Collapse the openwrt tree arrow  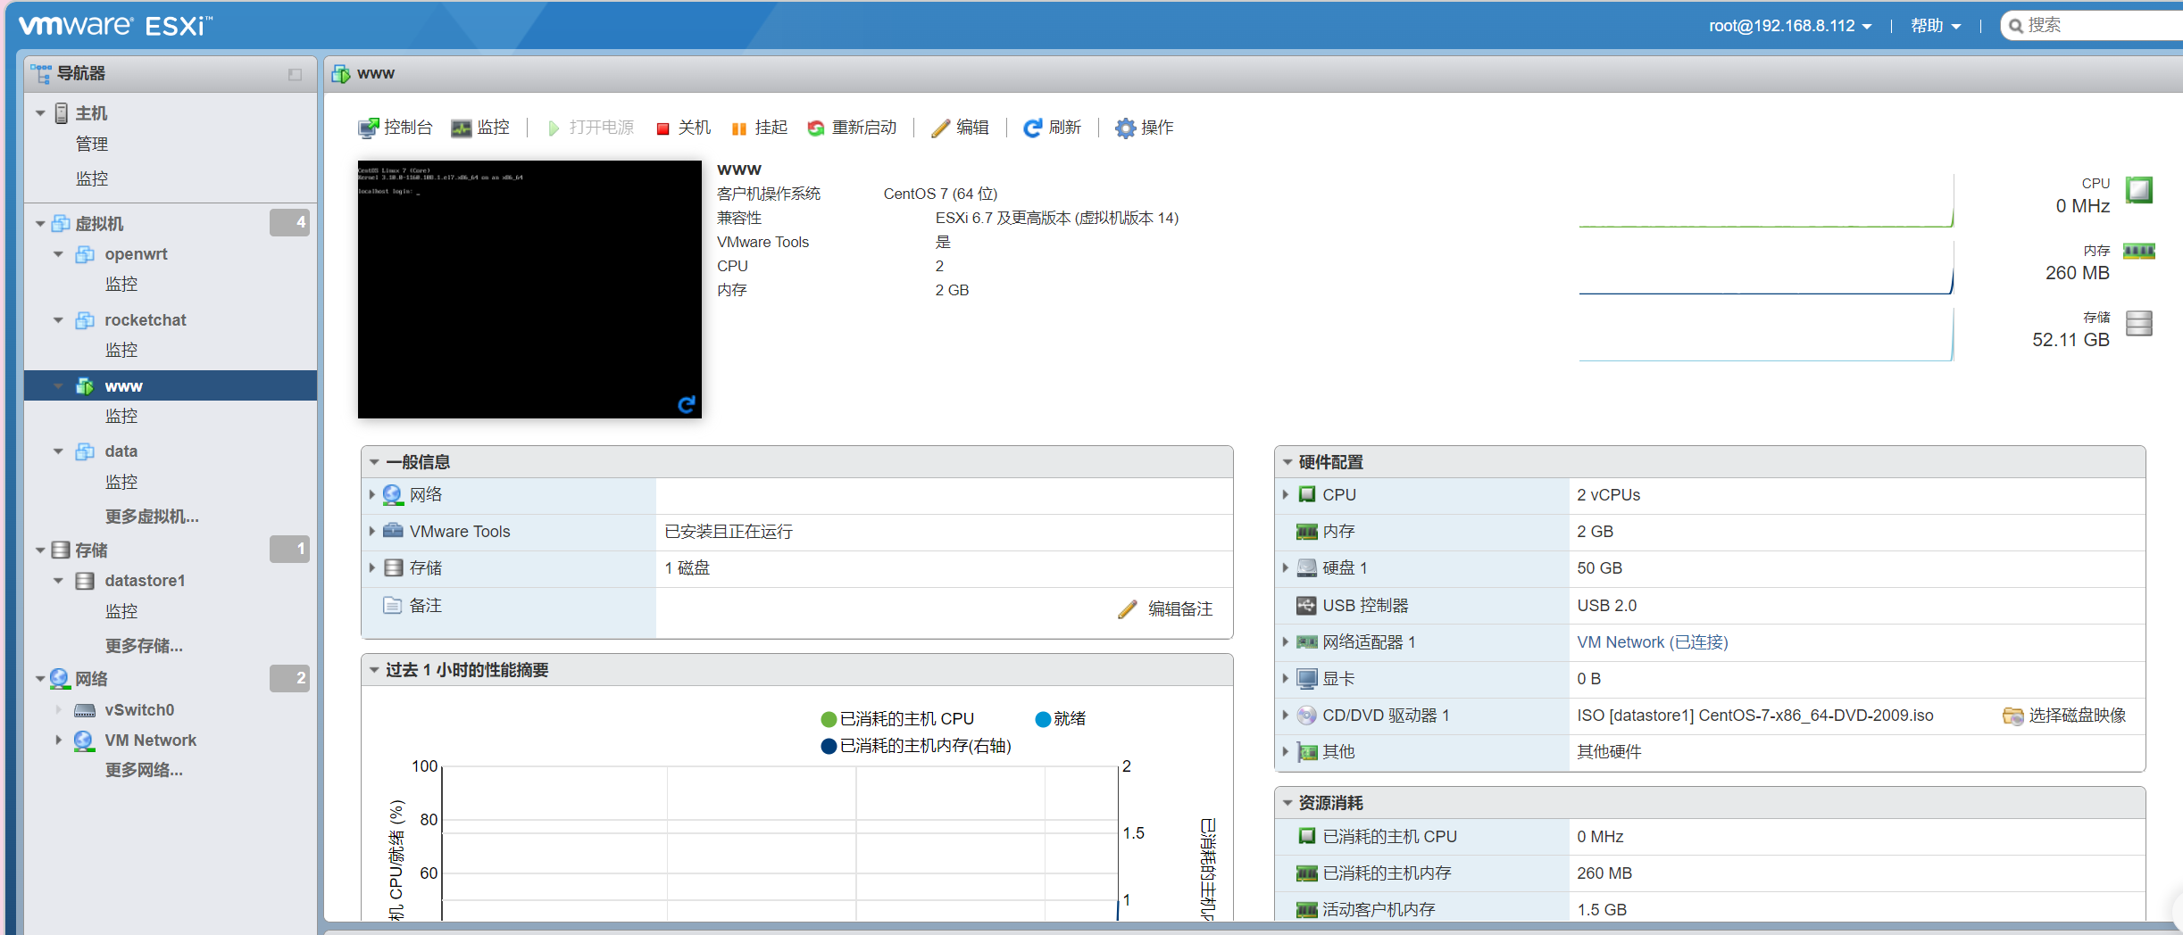tap(58, 254)
